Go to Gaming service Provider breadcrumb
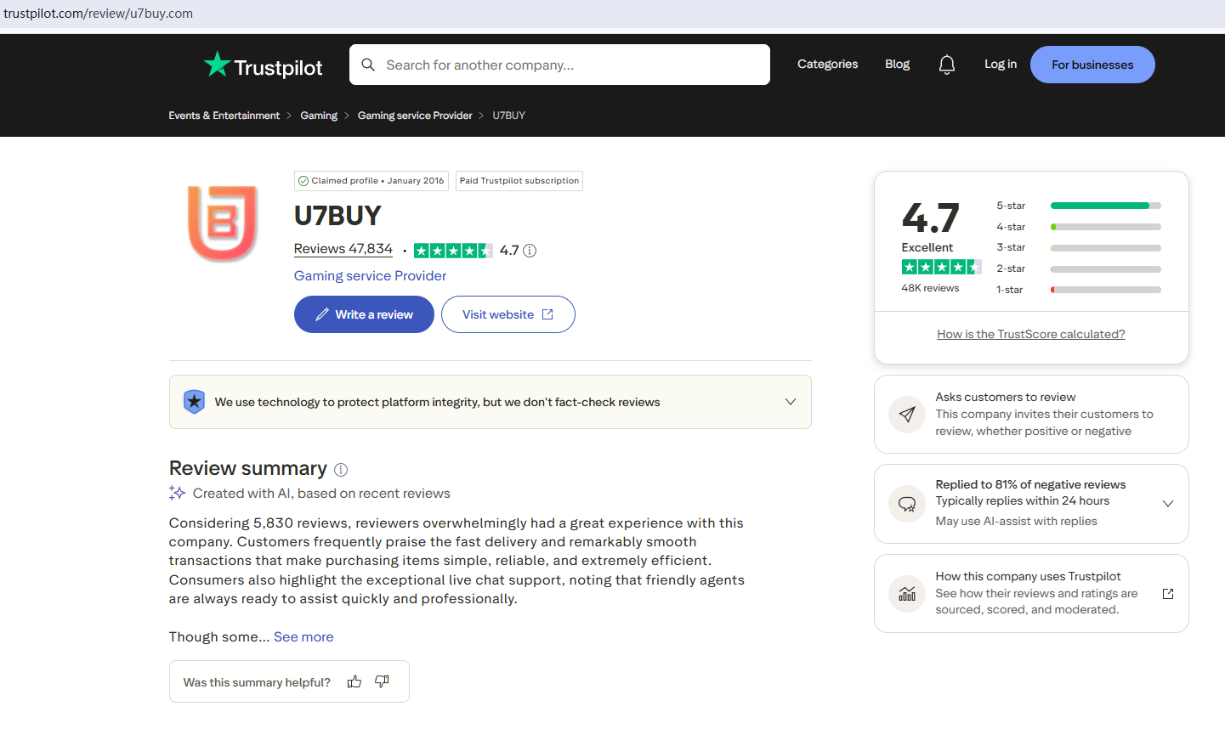 tap(415, 116)
